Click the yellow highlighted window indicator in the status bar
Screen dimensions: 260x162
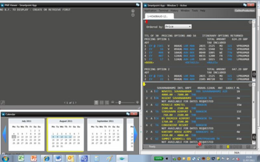[x=228, y=147]
